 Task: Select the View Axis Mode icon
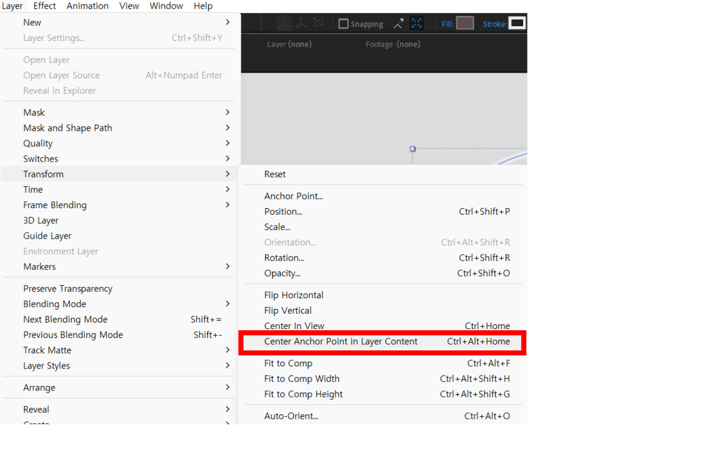(x=319, y=24)
